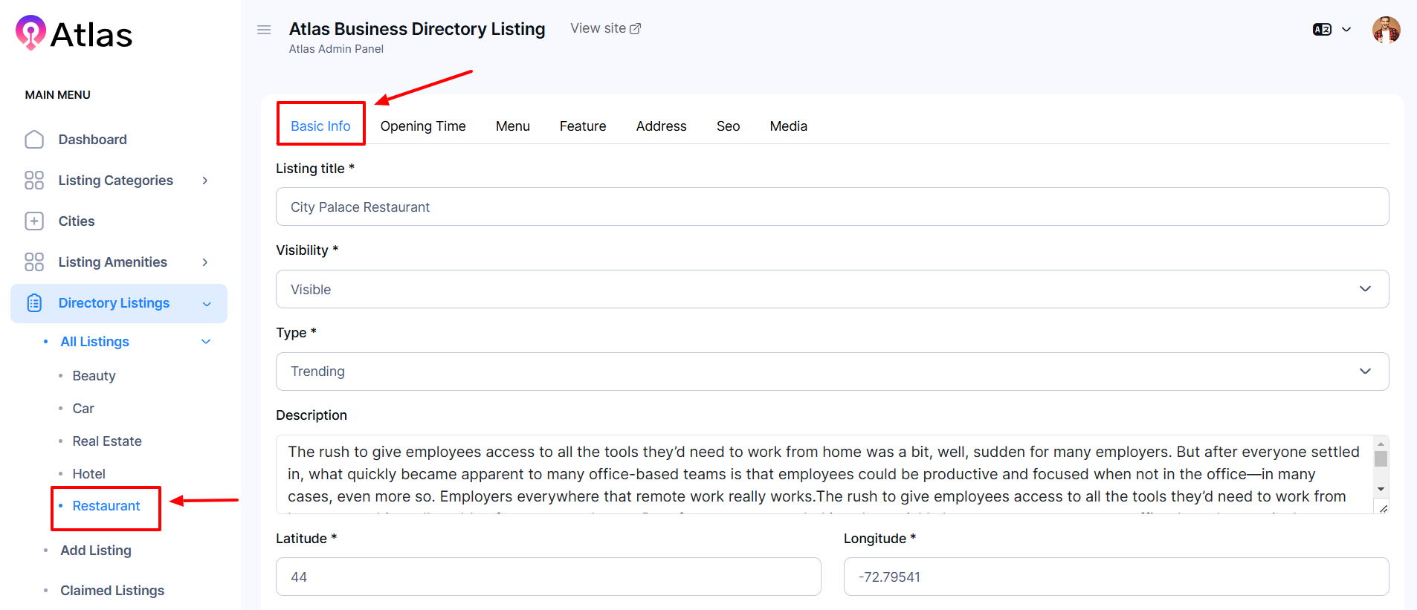Open the Type dropdown showing Trending
The width and height of the screenshot is (1417, 610).
tap(831, 371)
